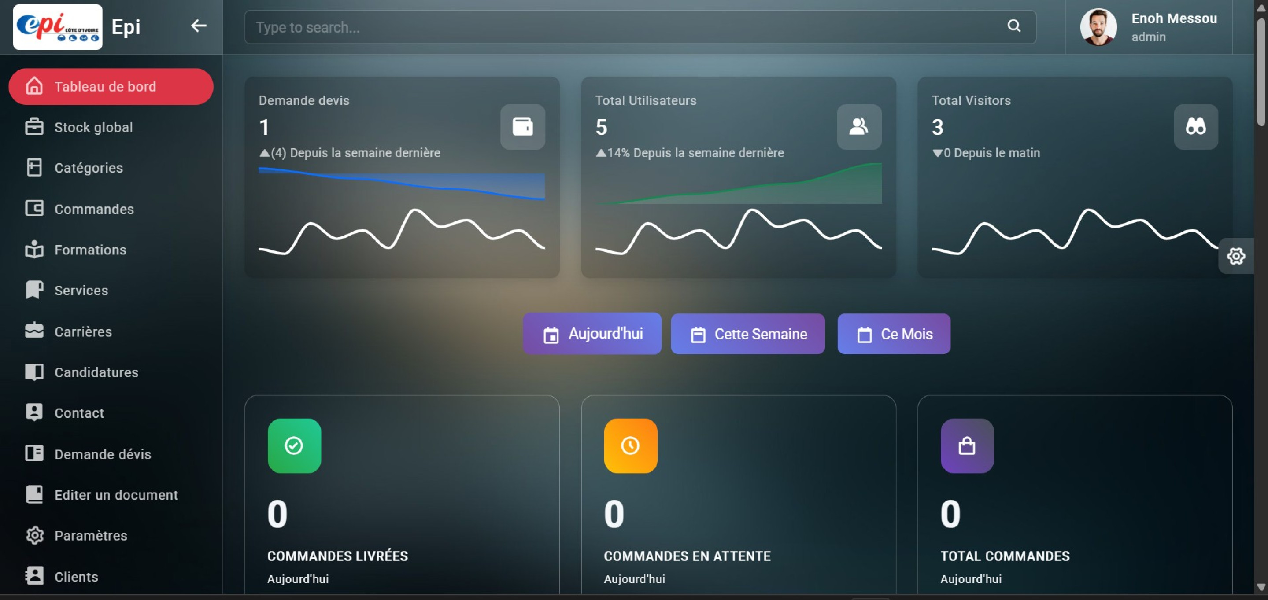Click the purple shopping bag icon
Screen dimensions: 1268x600
[967, 445]
